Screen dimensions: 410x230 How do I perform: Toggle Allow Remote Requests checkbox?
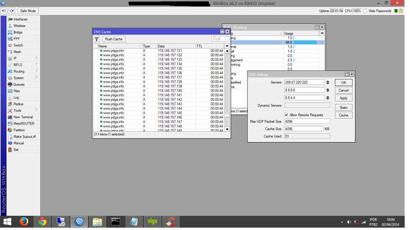click(x=286, y=115)
